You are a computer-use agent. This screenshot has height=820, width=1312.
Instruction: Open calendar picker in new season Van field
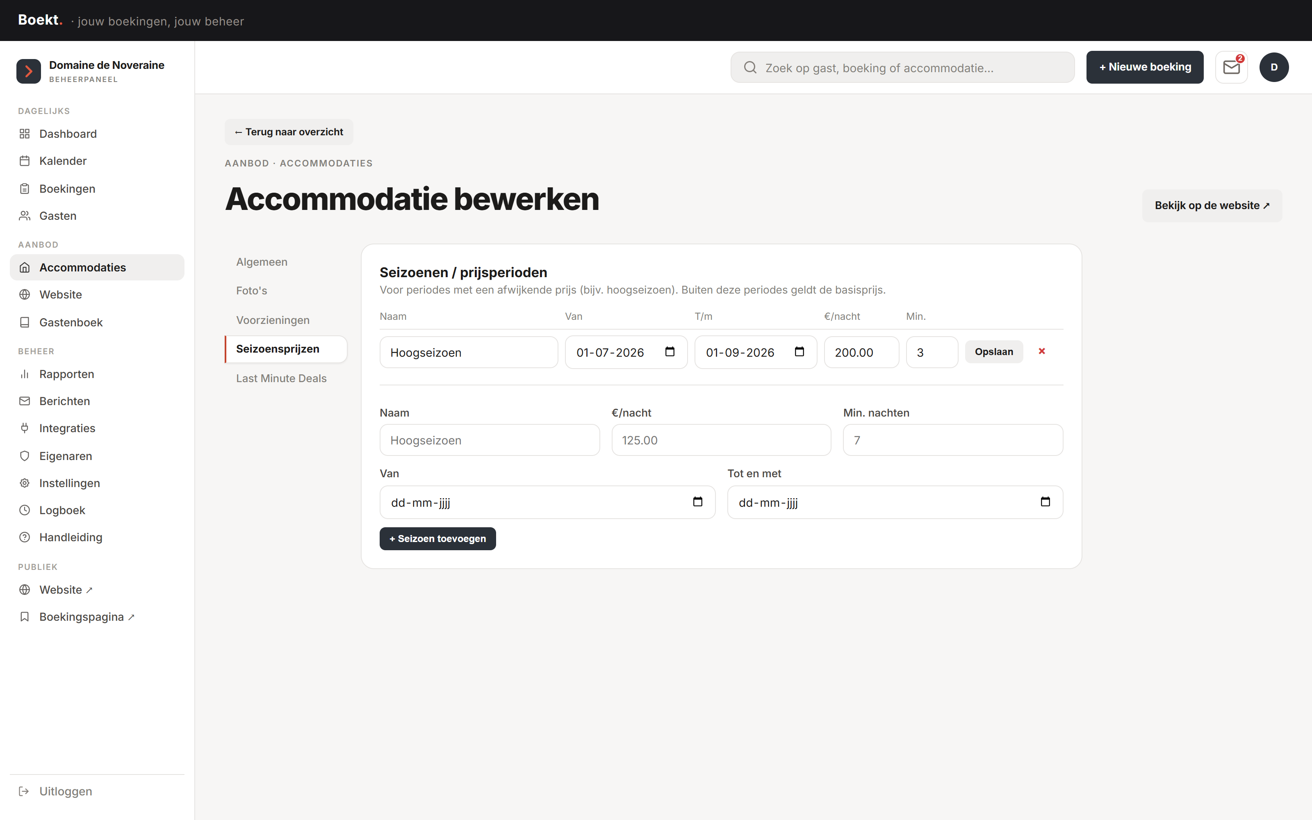698,502
